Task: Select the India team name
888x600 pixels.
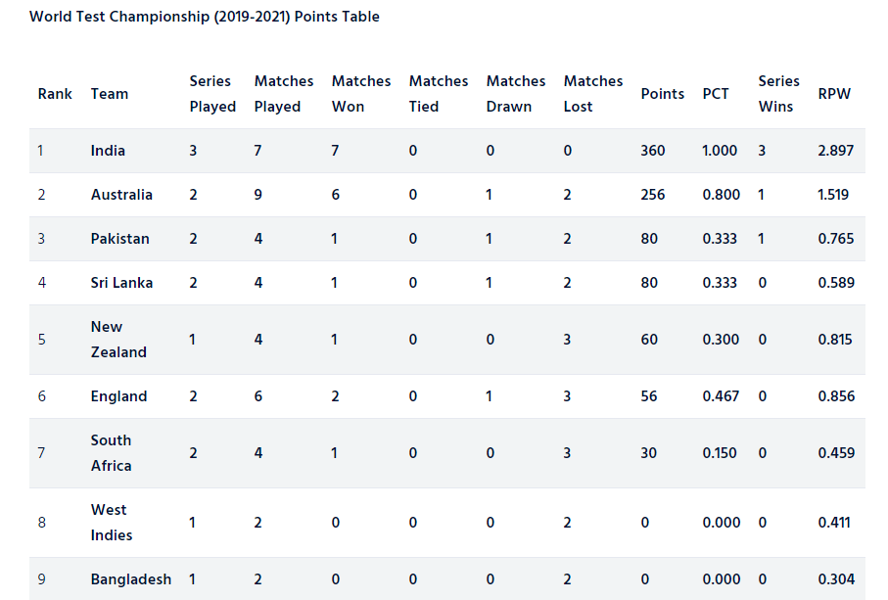Action: [x=108, y=151]
